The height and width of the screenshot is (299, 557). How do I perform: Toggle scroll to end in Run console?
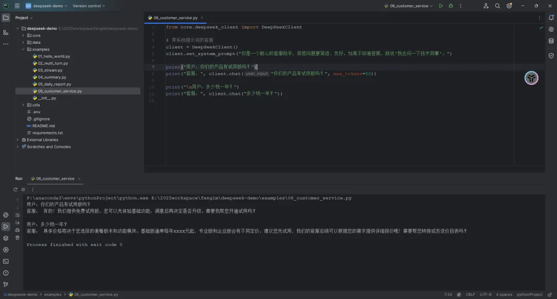click(18, 222)
